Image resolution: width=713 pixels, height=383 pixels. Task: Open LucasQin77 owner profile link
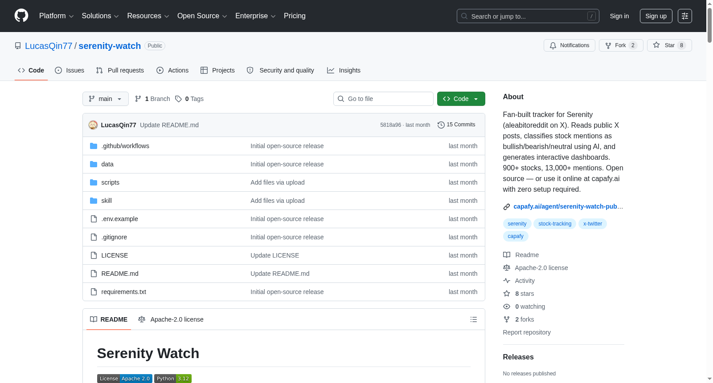tap(49, 46)
